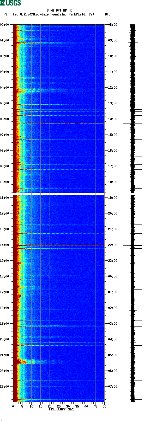The width and height of the screenshot is (144, 423).
Task: Click the UTC axis label 01:00
Action: tap(113, 292)
